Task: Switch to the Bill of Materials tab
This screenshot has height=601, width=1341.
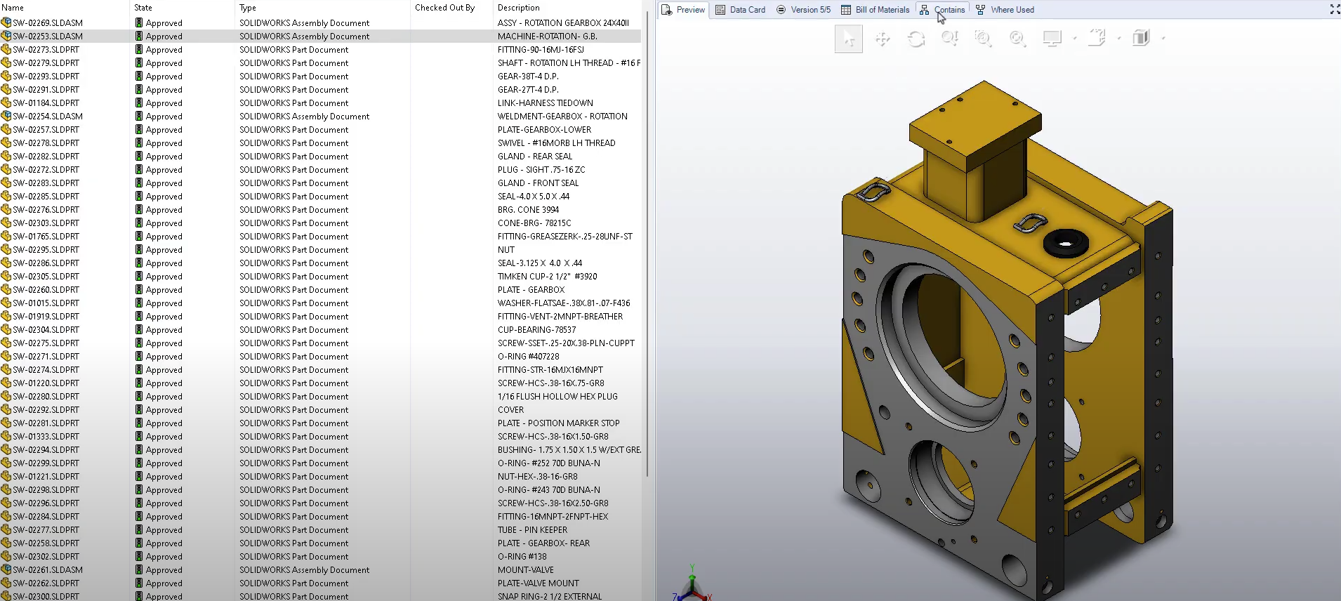Action: pos(875,10)
